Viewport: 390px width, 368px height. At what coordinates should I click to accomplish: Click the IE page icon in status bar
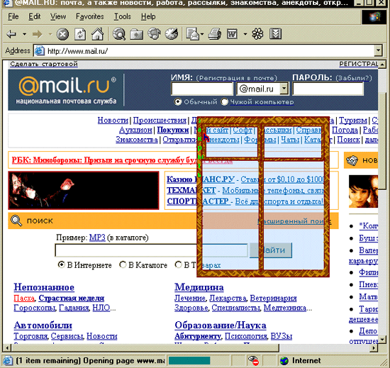(7, 360)
